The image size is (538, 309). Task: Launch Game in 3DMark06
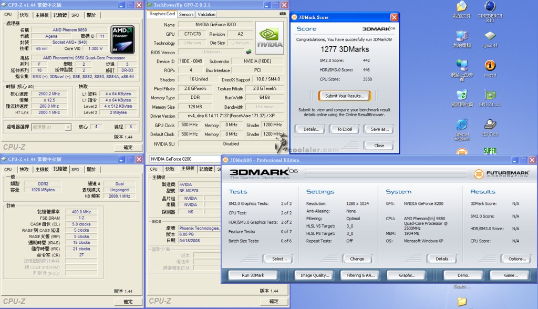(511, 275)
